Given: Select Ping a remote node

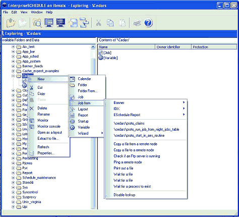Looking at the screenshot, I should (128, 162).
